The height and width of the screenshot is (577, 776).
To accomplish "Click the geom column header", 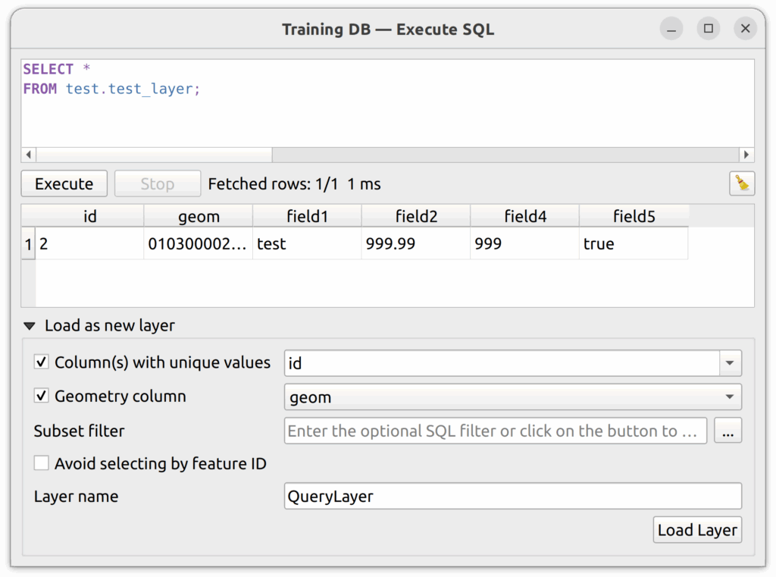I will 199,217.
